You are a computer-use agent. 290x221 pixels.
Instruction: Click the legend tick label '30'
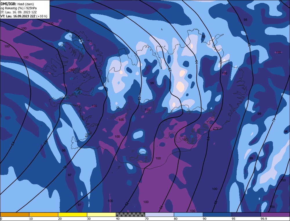(x=89, y=219)
